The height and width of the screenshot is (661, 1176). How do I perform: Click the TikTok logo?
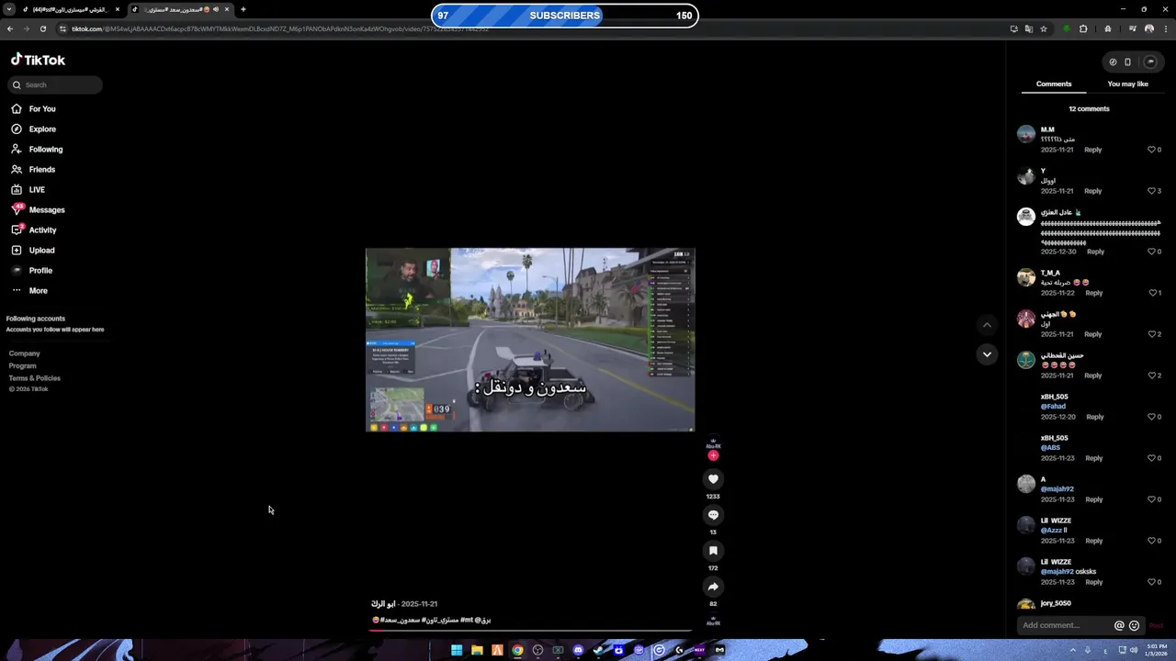point(38,60)
